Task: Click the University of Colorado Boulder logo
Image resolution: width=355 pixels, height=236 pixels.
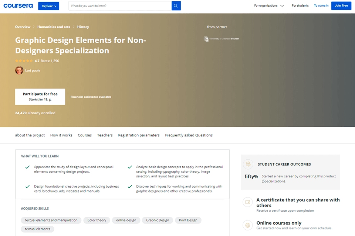Action: (221, 39)
